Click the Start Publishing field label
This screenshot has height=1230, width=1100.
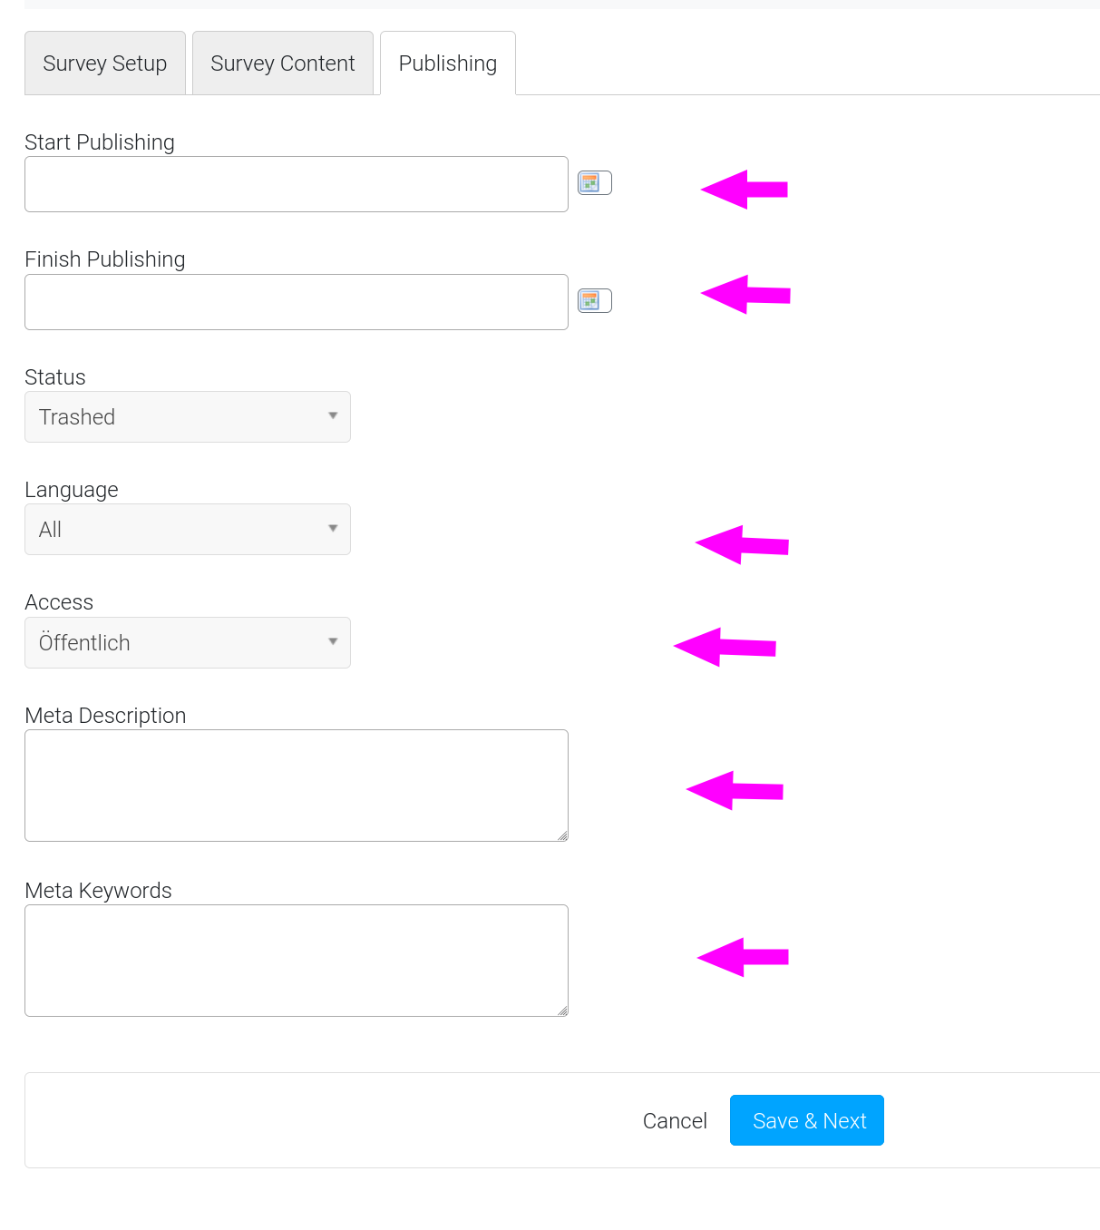[x=100, y=142]
